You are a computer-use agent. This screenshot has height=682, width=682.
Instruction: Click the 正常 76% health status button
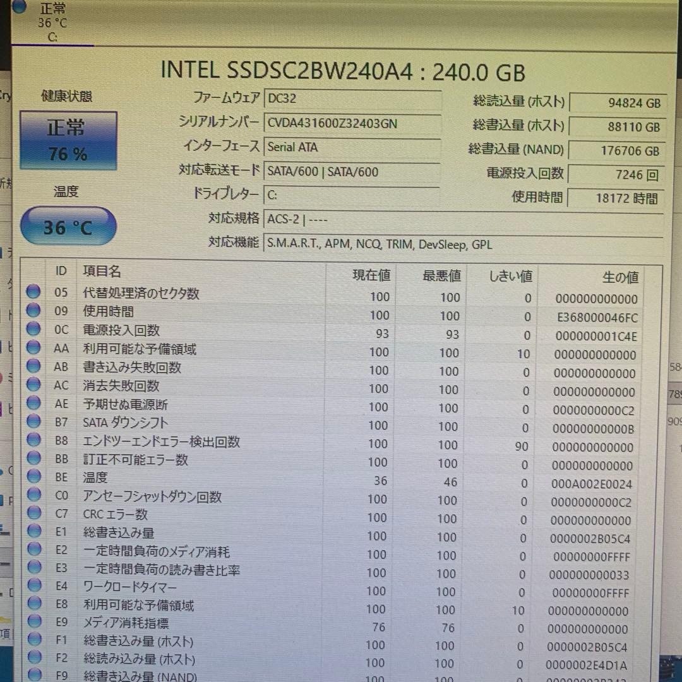pos(68,139)
